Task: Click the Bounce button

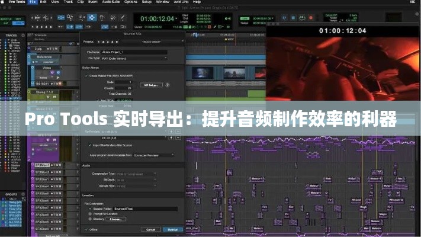Action: (173, 229)
